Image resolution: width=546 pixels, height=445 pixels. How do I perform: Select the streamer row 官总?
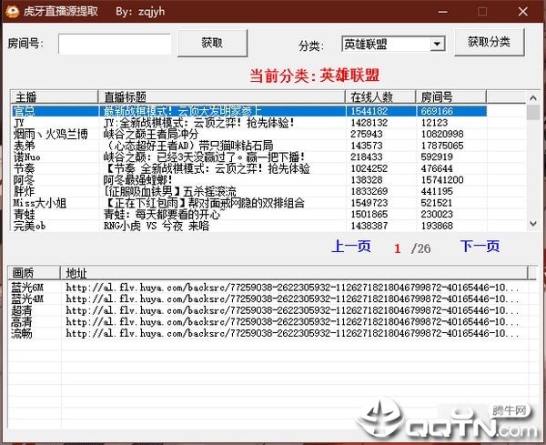[249, 111]
